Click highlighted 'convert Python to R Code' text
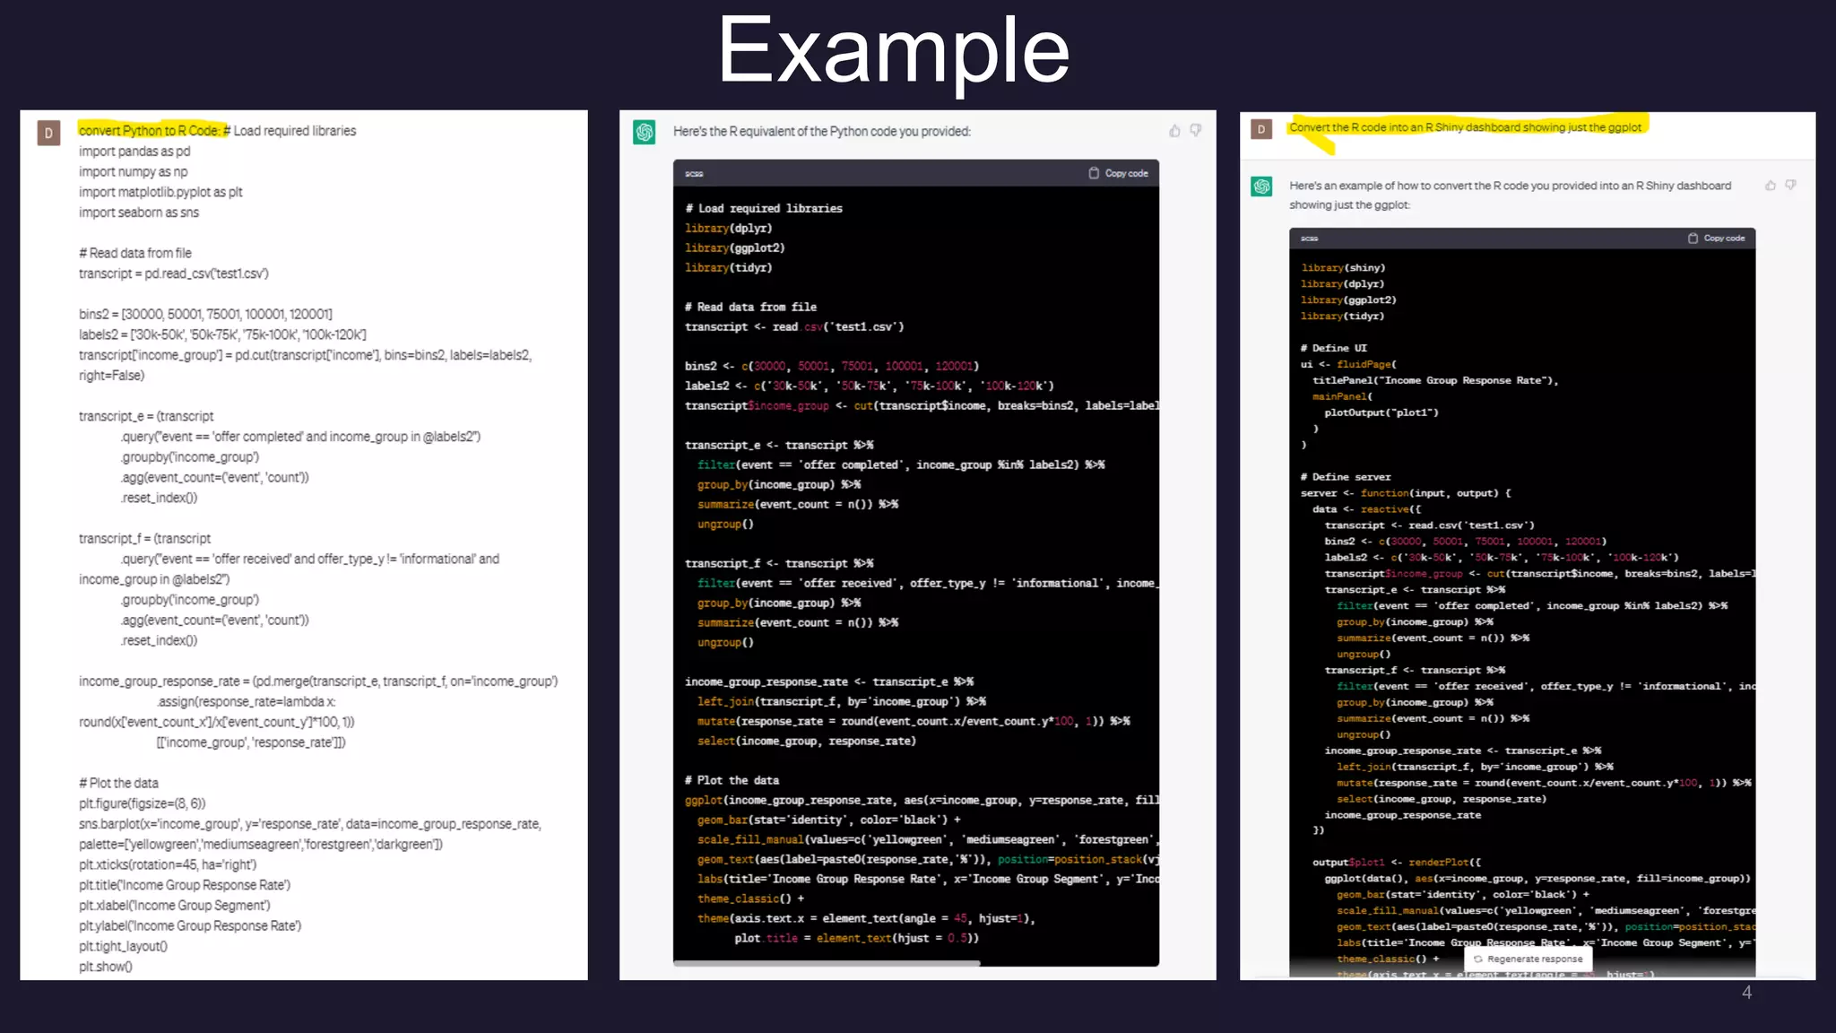 coord(152,131)
